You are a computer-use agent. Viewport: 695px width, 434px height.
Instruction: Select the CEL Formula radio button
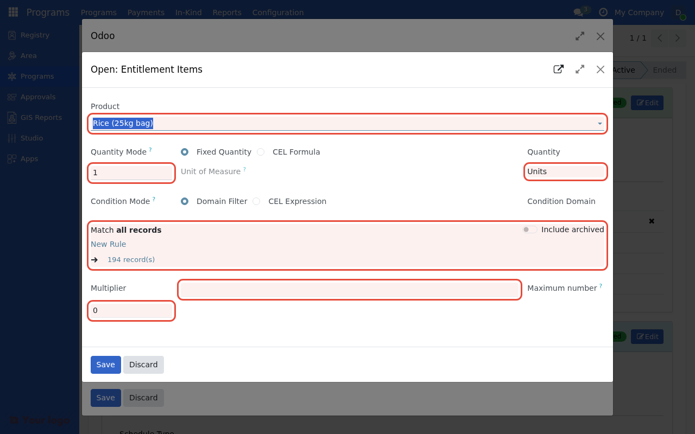click(x=261, y=152)
